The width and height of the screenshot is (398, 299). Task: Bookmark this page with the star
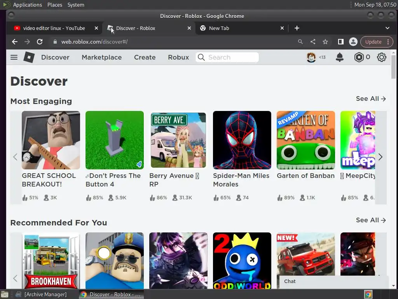pyautogui.click(x=325, y=42)
